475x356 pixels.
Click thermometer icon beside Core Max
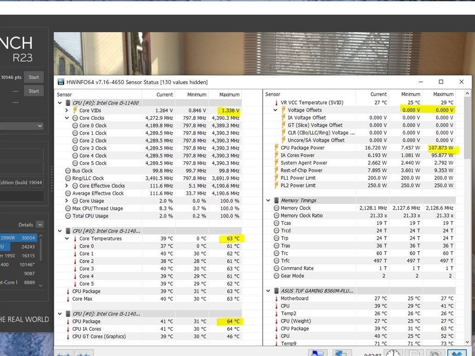68,299
